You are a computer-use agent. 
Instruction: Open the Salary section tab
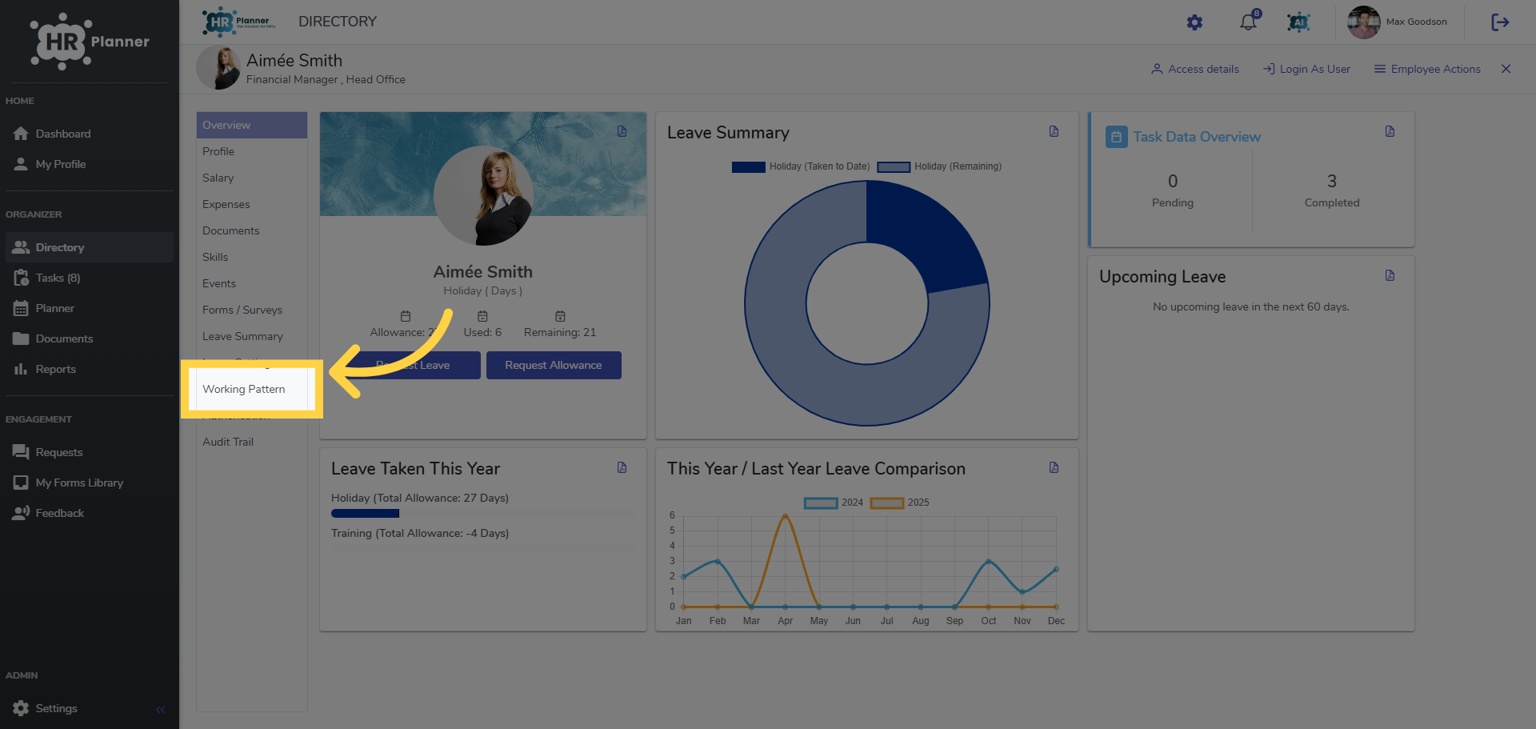(218, 178)
